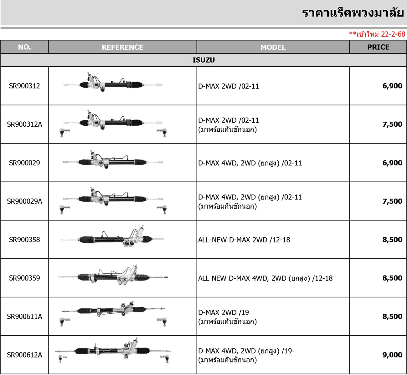
Task: Click part number SR900029A
Action: pos(24,201)
